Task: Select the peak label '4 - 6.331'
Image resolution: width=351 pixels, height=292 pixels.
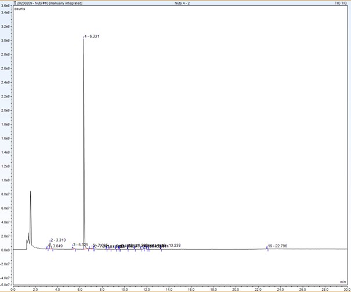Action: point(93,36)
